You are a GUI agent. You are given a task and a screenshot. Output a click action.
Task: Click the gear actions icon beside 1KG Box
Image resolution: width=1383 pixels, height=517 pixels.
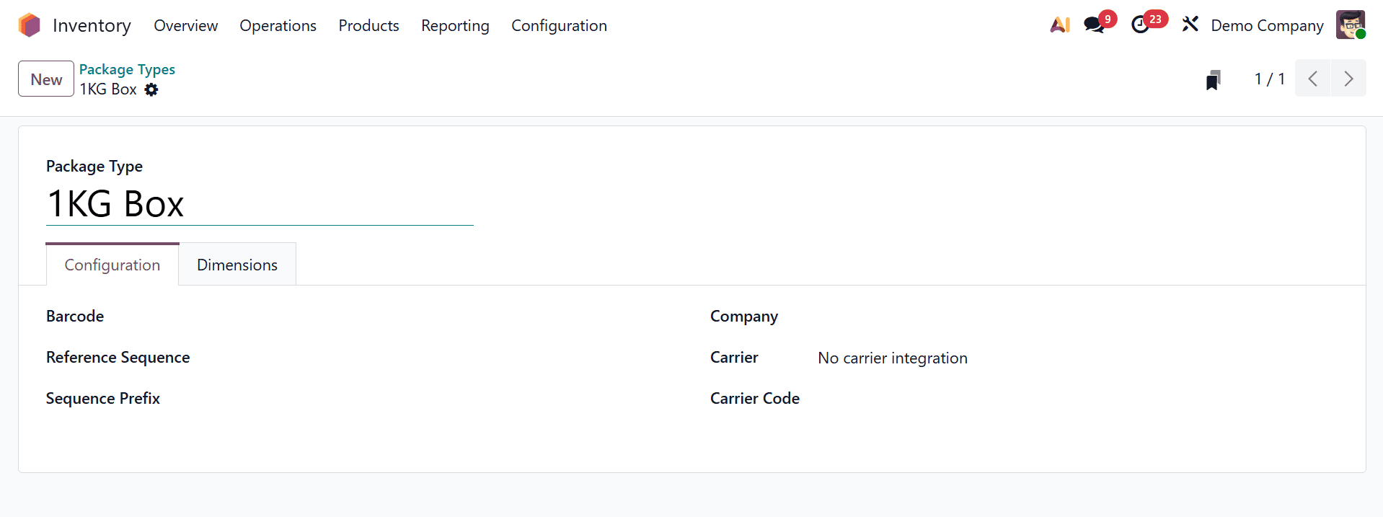point(151,89)
